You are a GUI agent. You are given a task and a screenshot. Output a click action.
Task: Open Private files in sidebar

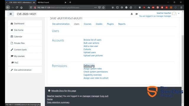point(25,43)
